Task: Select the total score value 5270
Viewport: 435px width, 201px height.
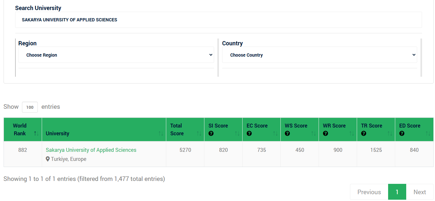Action: coord(185,150)
